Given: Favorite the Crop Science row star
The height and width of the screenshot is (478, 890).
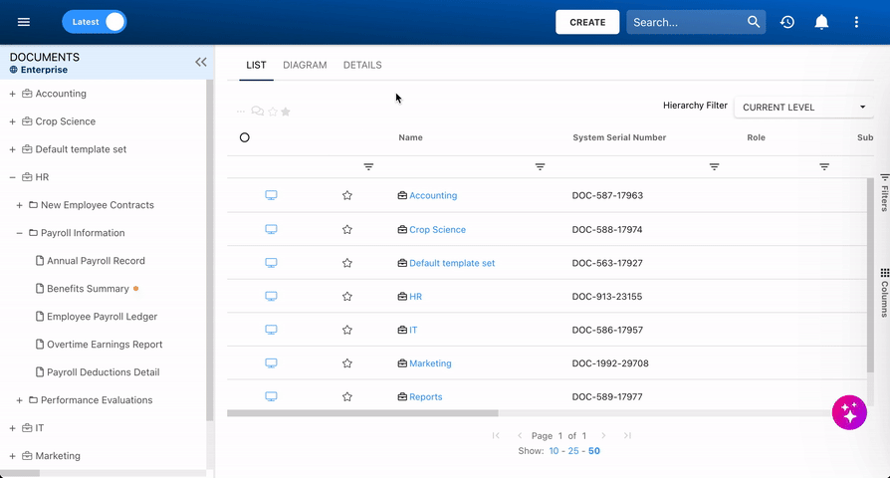Looking at the screenshot, I should click(x=347, y=229).
